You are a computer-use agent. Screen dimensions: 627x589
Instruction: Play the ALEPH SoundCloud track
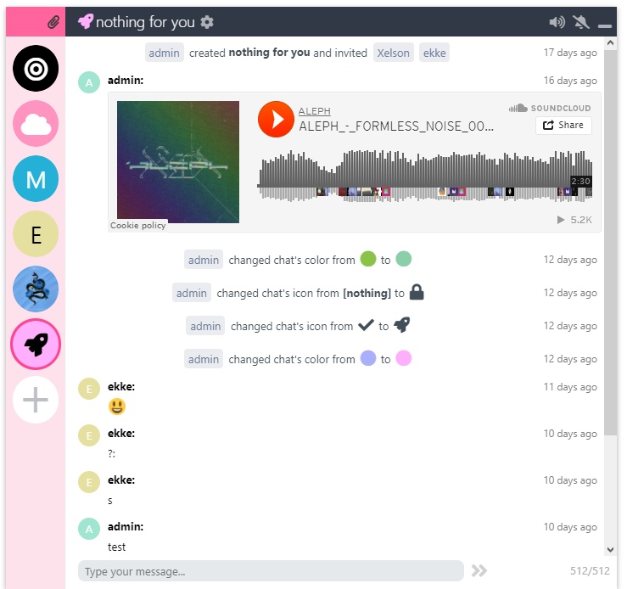point(276,119)
